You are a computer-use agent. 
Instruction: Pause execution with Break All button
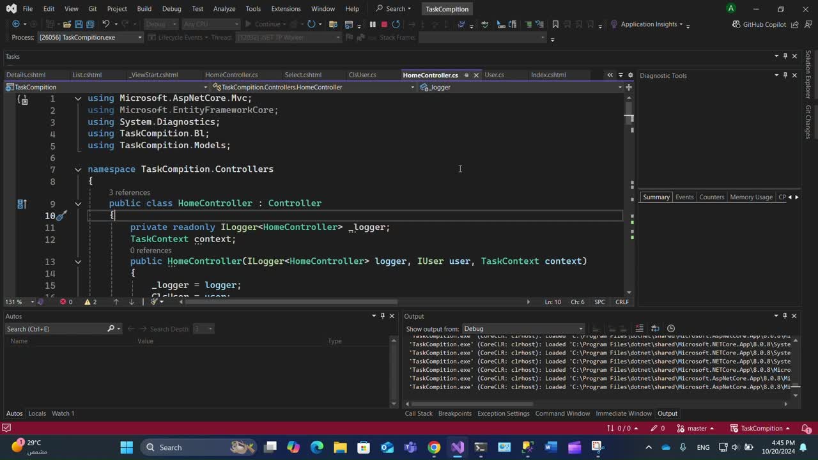pos(373,24)
